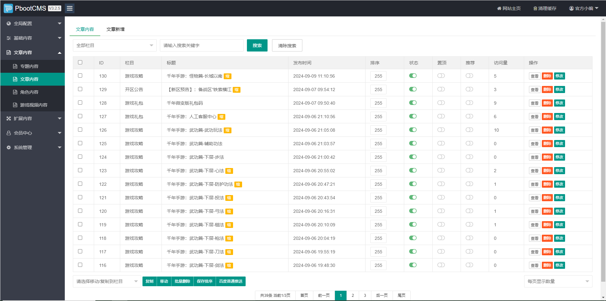Screen dimensions: 606x301
Task: Expand the 全局配置 menu arrow
Action: pos(60,24)
